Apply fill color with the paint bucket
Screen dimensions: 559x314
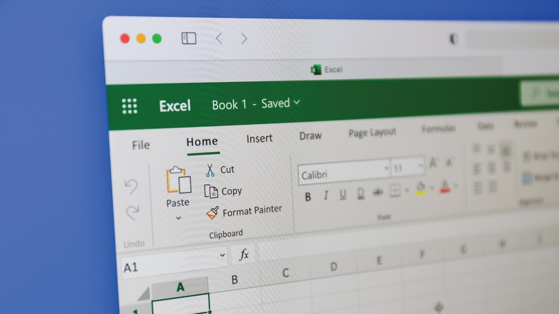[x=421, y=188]
